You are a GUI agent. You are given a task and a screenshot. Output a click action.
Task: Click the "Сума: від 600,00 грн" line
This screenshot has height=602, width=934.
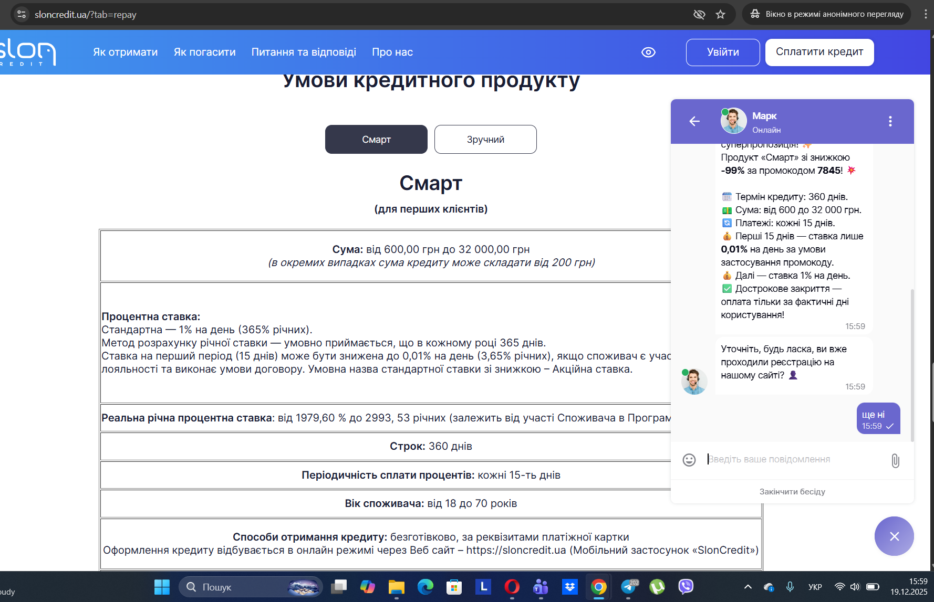point(431,249)
